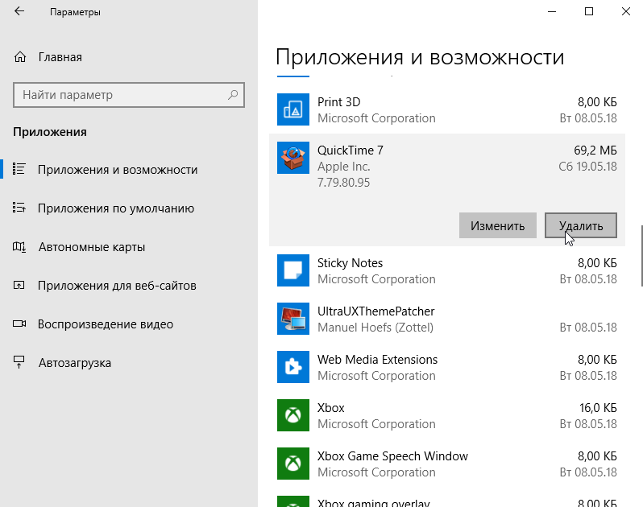
Task: Click Изменить button for QuickTime 7
Action: 498,225
